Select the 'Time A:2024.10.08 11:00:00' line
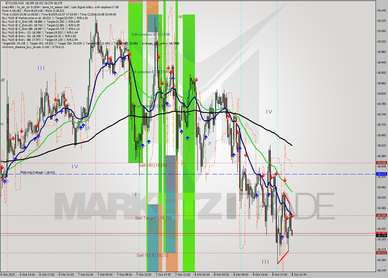The width and height of the screenshot is (388, 278). click(59, 14)
